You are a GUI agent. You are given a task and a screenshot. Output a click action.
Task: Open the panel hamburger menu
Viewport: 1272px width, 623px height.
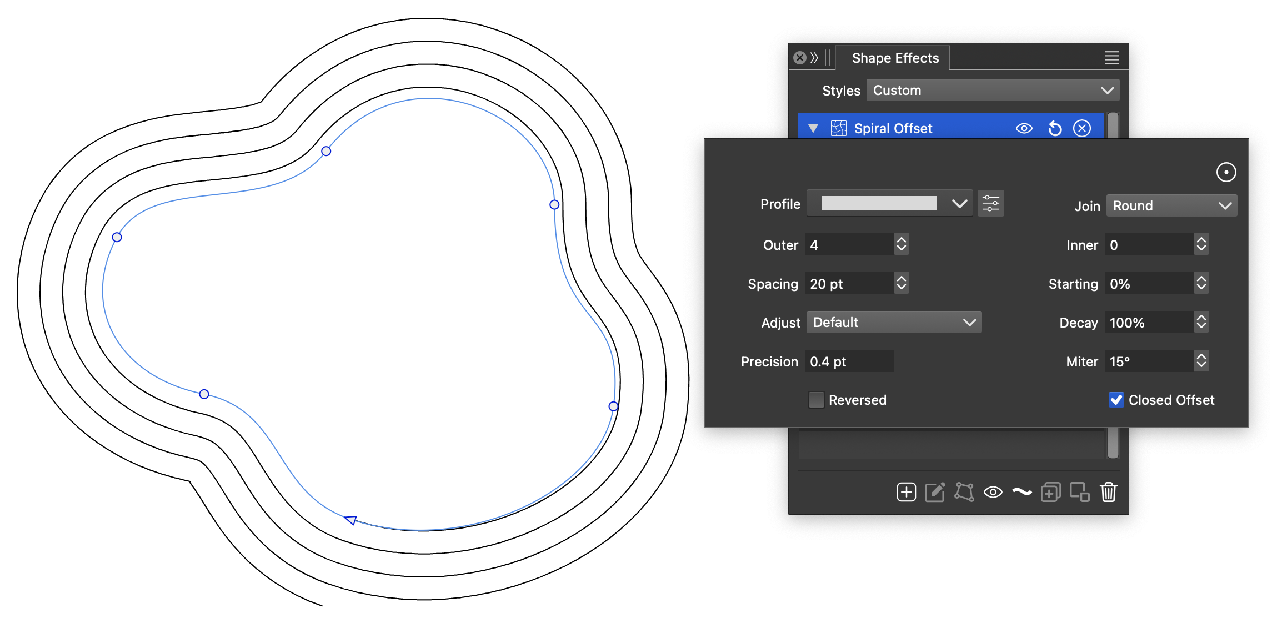coord(1111,58)
